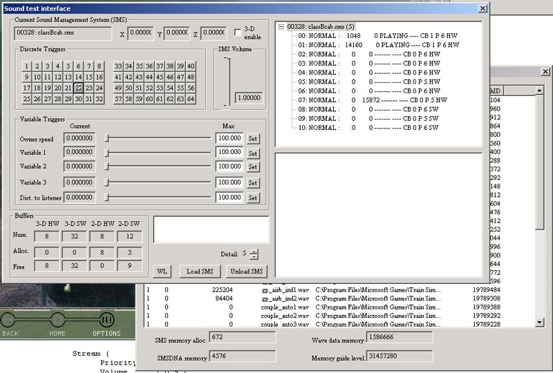Enable the 3-D enable checkbox
553x373 pixels.
[238, 32]
